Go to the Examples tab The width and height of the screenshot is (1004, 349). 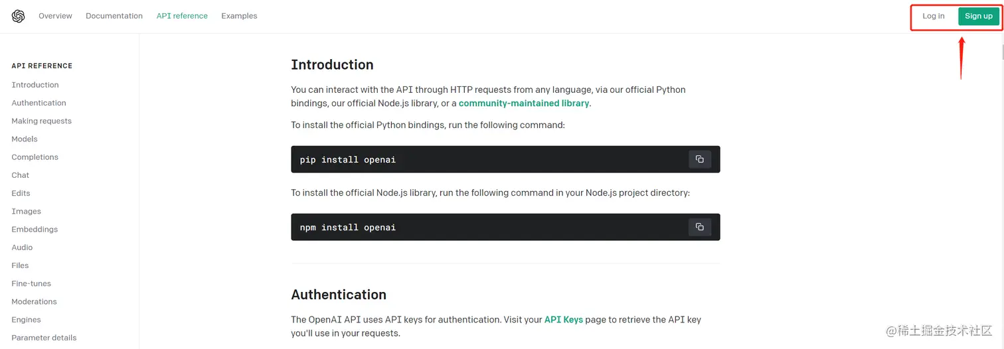(x=239, y=16)
